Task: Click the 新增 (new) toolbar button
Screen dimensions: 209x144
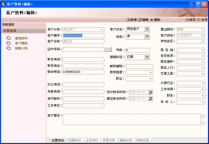Action: coord(131,20)
